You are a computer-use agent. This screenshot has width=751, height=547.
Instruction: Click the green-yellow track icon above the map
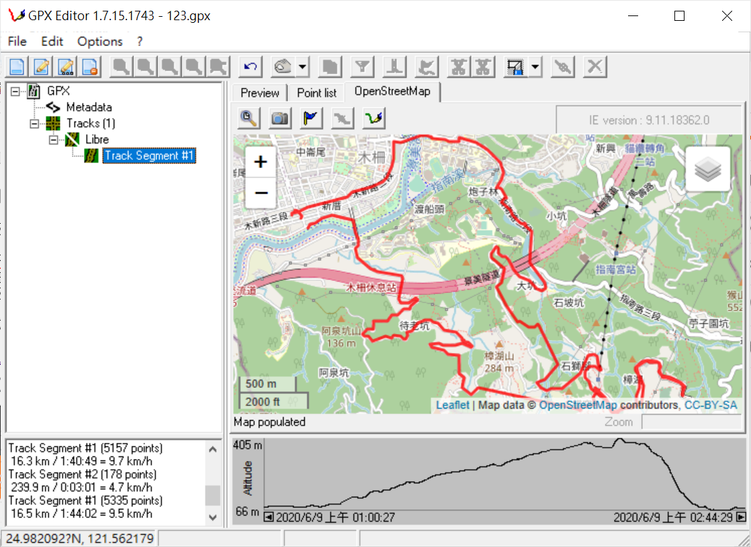pyautogui.click(x=373, y=118)
